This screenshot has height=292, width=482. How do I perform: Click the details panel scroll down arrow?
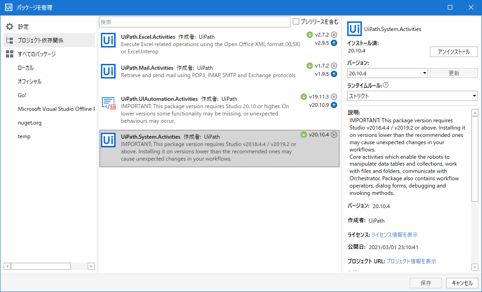pos(475,267)
